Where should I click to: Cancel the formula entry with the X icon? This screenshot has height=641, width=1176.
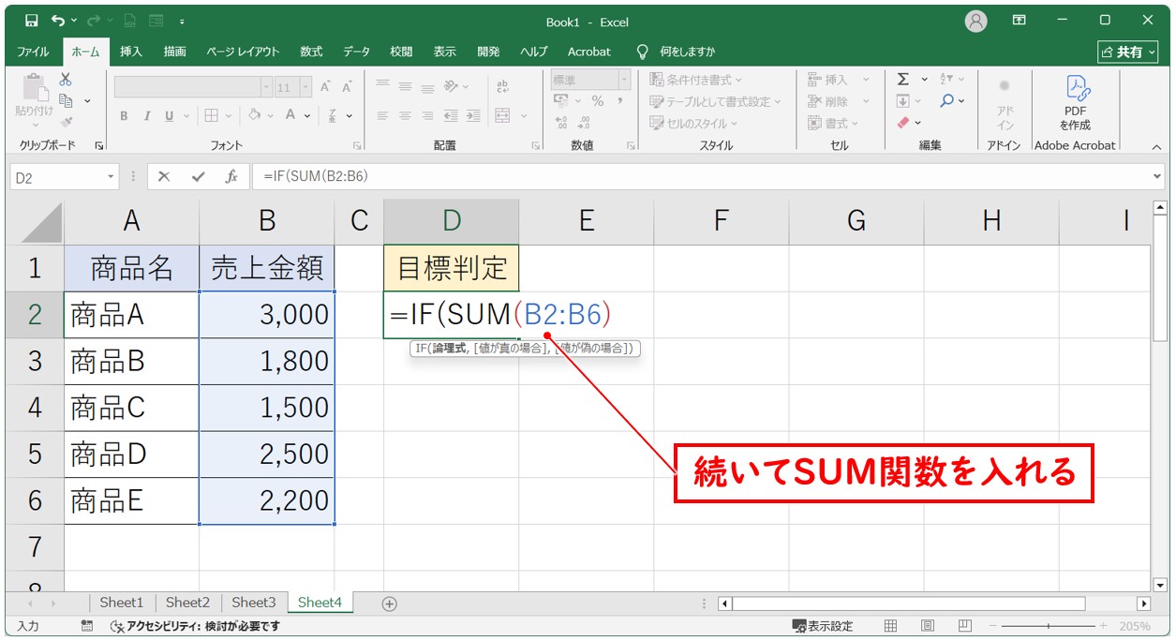[164, 176]
